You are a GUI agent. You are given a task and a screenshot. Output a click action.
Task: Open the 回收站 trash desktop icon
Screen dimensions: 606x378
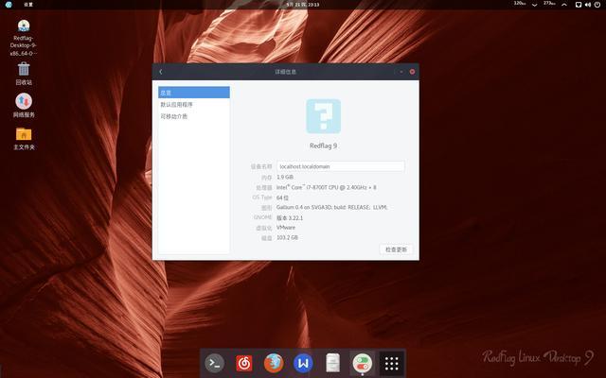point(24,74)
